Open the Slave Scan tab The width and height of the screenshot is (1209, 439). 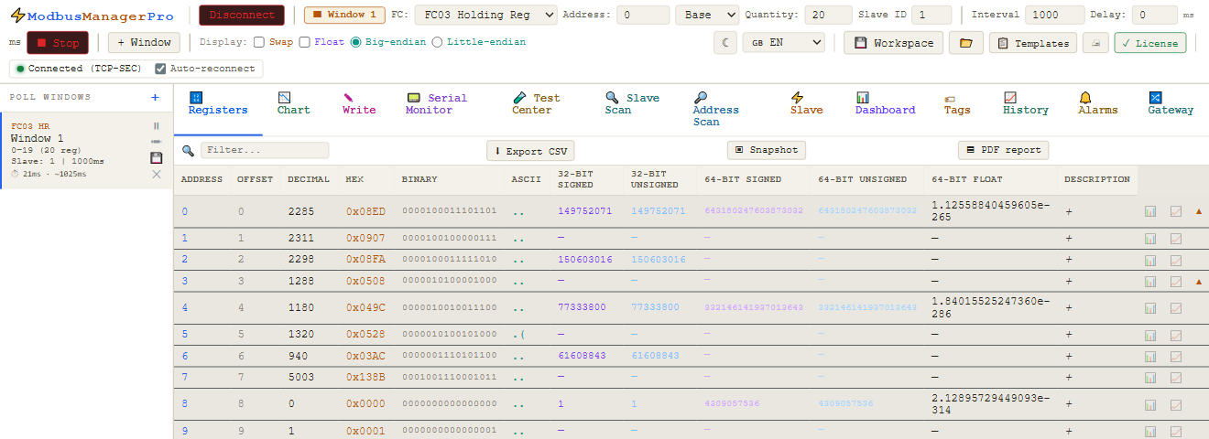(x=632, y=103)
